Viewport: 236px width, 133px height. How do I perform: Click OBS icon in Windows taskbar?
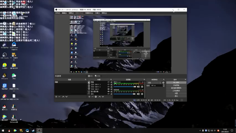tap(39, 130)
